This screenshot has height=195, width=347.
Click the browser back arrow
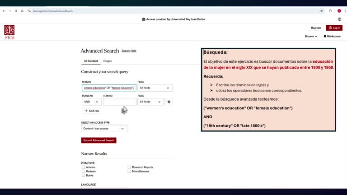pyautogui.click(x=4, y=11)
